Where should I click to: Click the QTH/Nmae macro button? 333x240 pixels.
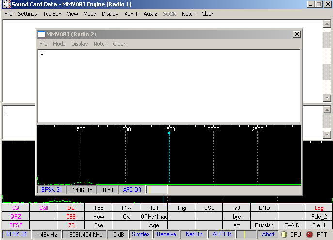[x=154, y=216]
